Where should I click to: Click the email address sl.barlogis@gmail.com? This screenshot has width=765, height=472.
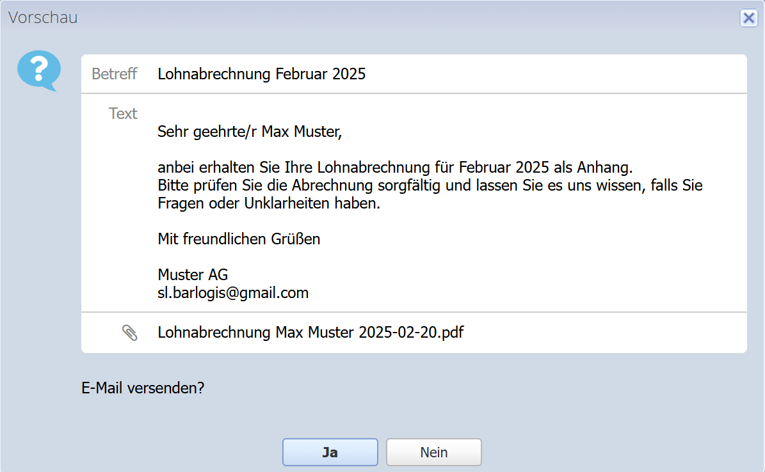233,294
